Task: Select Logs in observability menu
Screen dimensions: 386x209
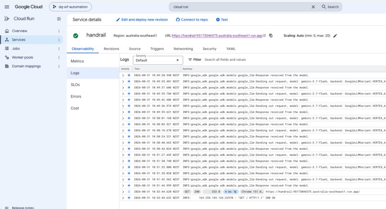Action: [x=93, y=73]
